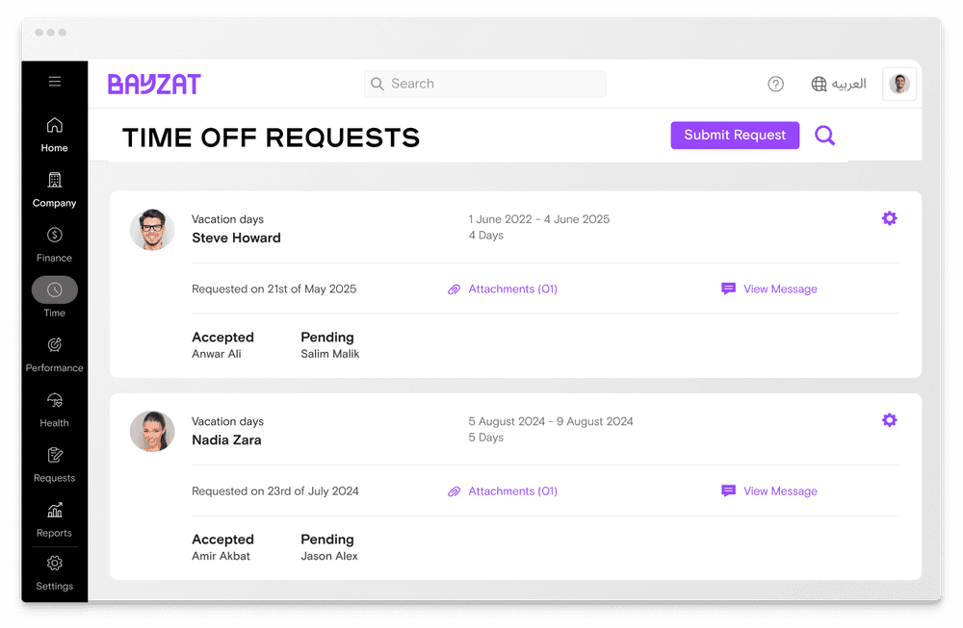The width and height of the screenshot is (963, 628).
Task: Click the name Nadia Zara
Action: (226, 440)
